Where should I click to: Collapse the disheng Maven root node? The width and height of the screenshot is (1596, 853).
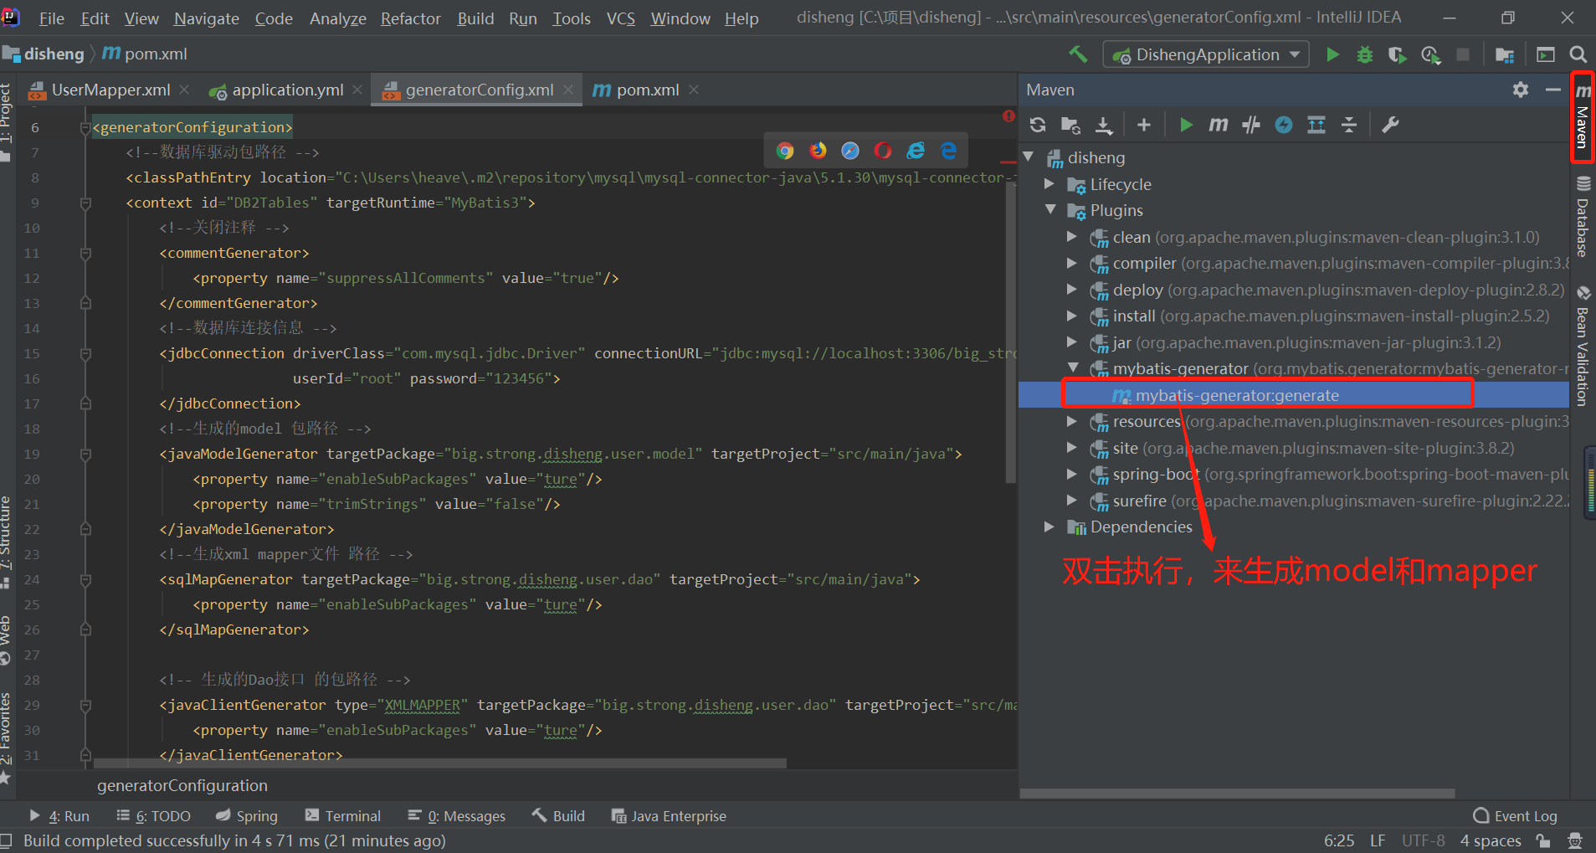pos(1029,157)
